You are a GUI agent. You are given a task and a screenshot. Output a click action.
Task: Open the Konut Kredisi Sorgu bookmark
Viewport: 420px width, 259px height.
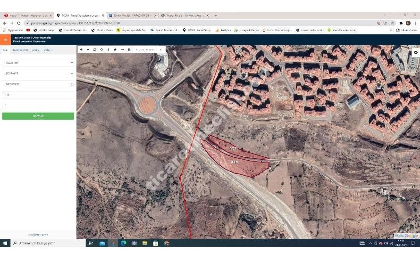point(277,30)
